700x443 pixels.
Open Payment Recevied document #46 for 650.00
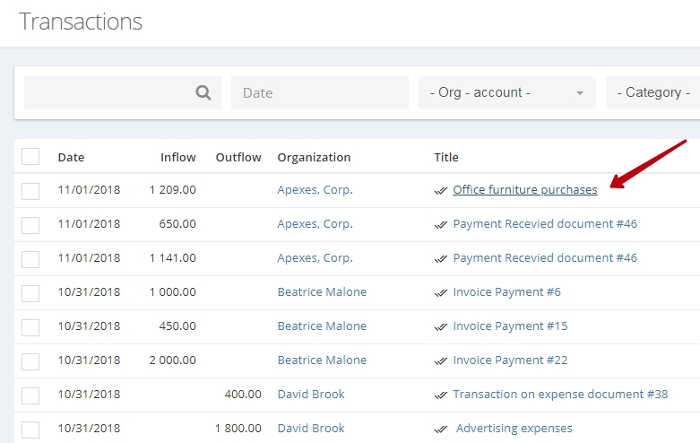[545, 223]
